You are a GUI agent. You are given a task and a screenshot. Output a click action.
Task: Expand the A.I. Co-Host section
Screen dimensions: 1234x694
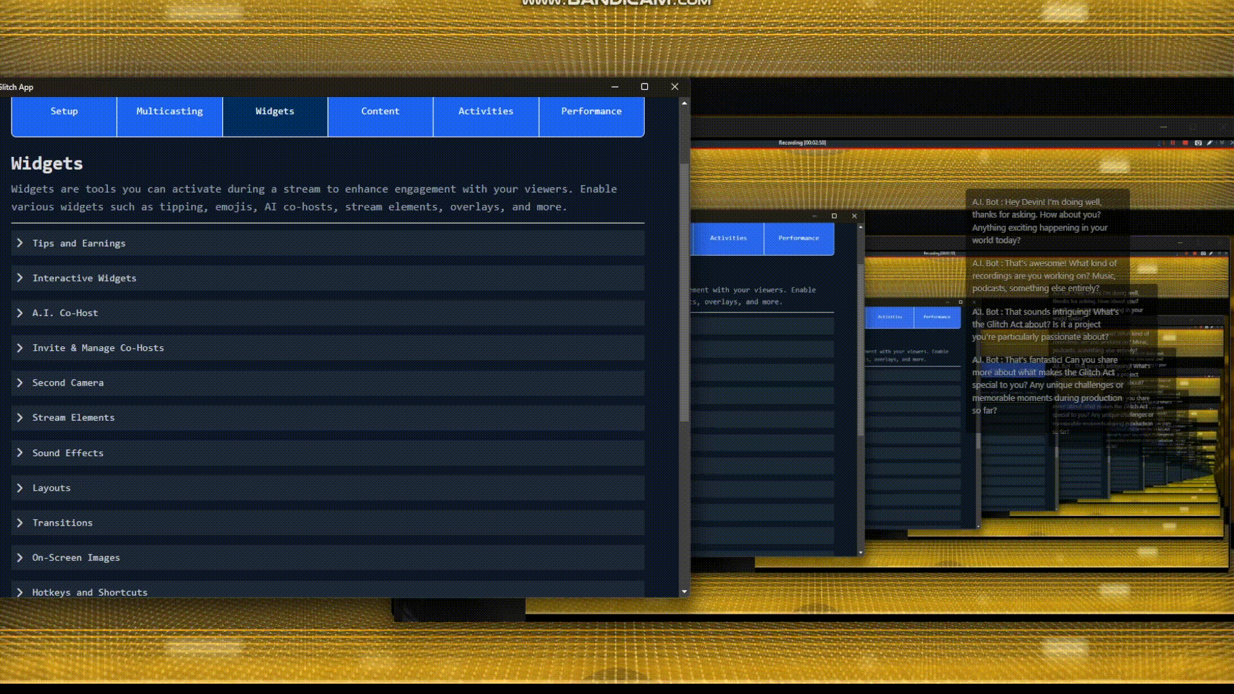(20, 313)
